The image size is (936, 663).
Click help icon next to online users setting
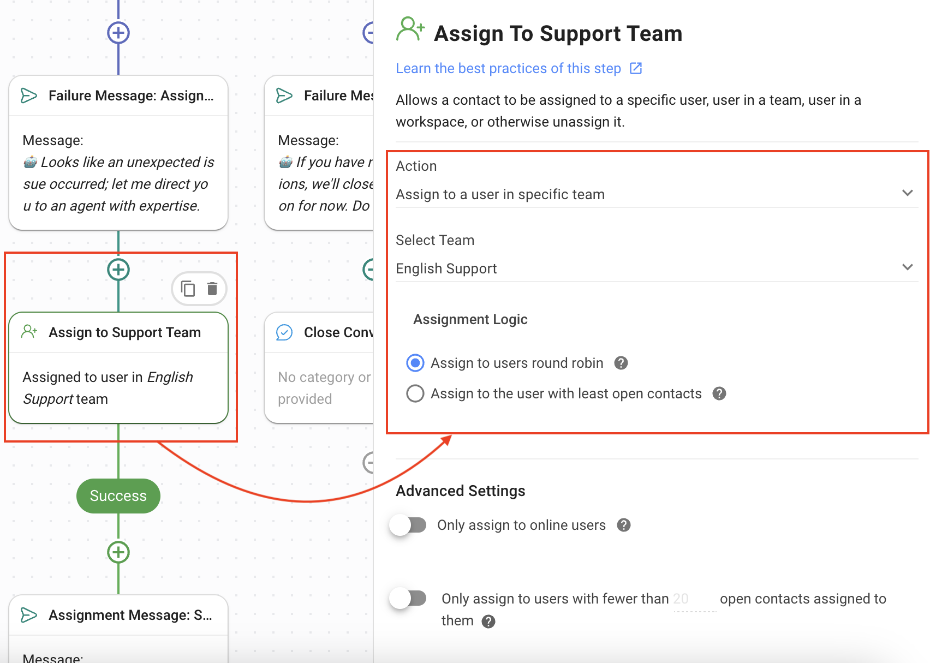click(623, 525)
